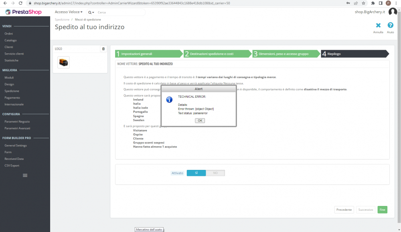Screen dimensions: 401x232
Task: Click the Visitatore group text
Action: coord(140,130)
